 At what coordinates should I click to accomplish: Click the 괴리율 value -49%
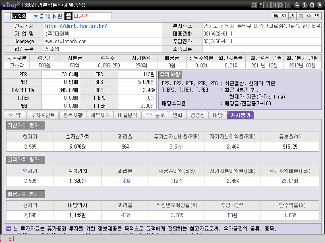point(125,181)
